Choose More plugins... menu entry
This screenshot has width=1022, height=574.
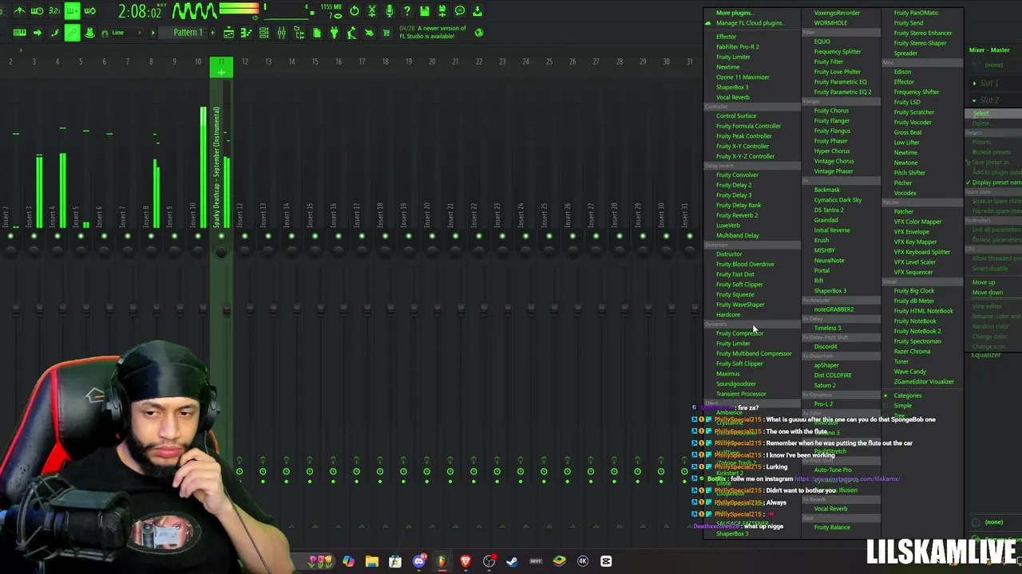(733, 13)
